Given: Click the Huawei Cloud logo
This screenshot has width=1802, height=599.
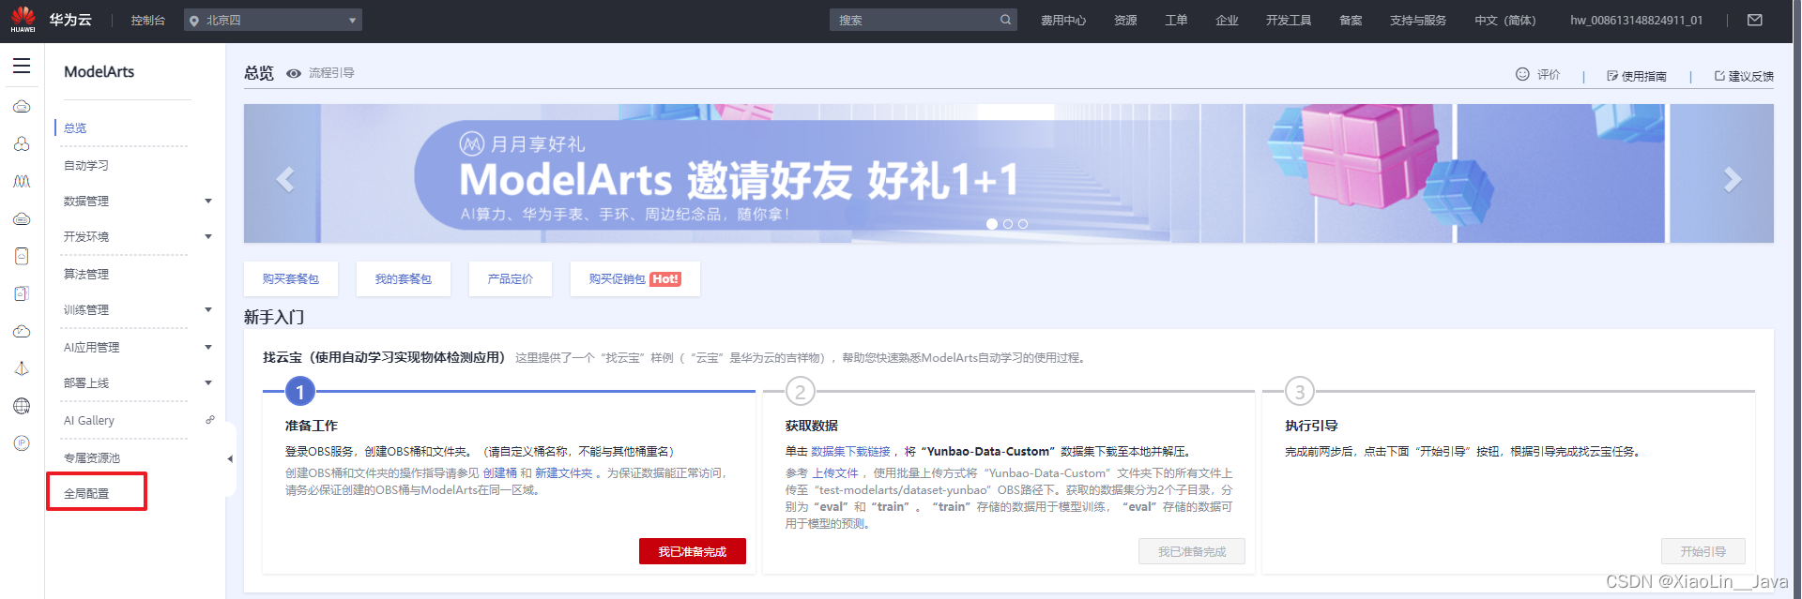Looking at the screenshot, I should 52,20.
